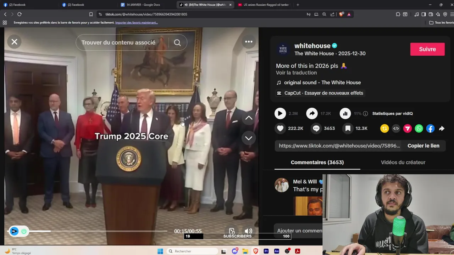This screenshot has height=255, width=454.
Task: Click the share arrow icon showing 17.2K
Action: 312,113
